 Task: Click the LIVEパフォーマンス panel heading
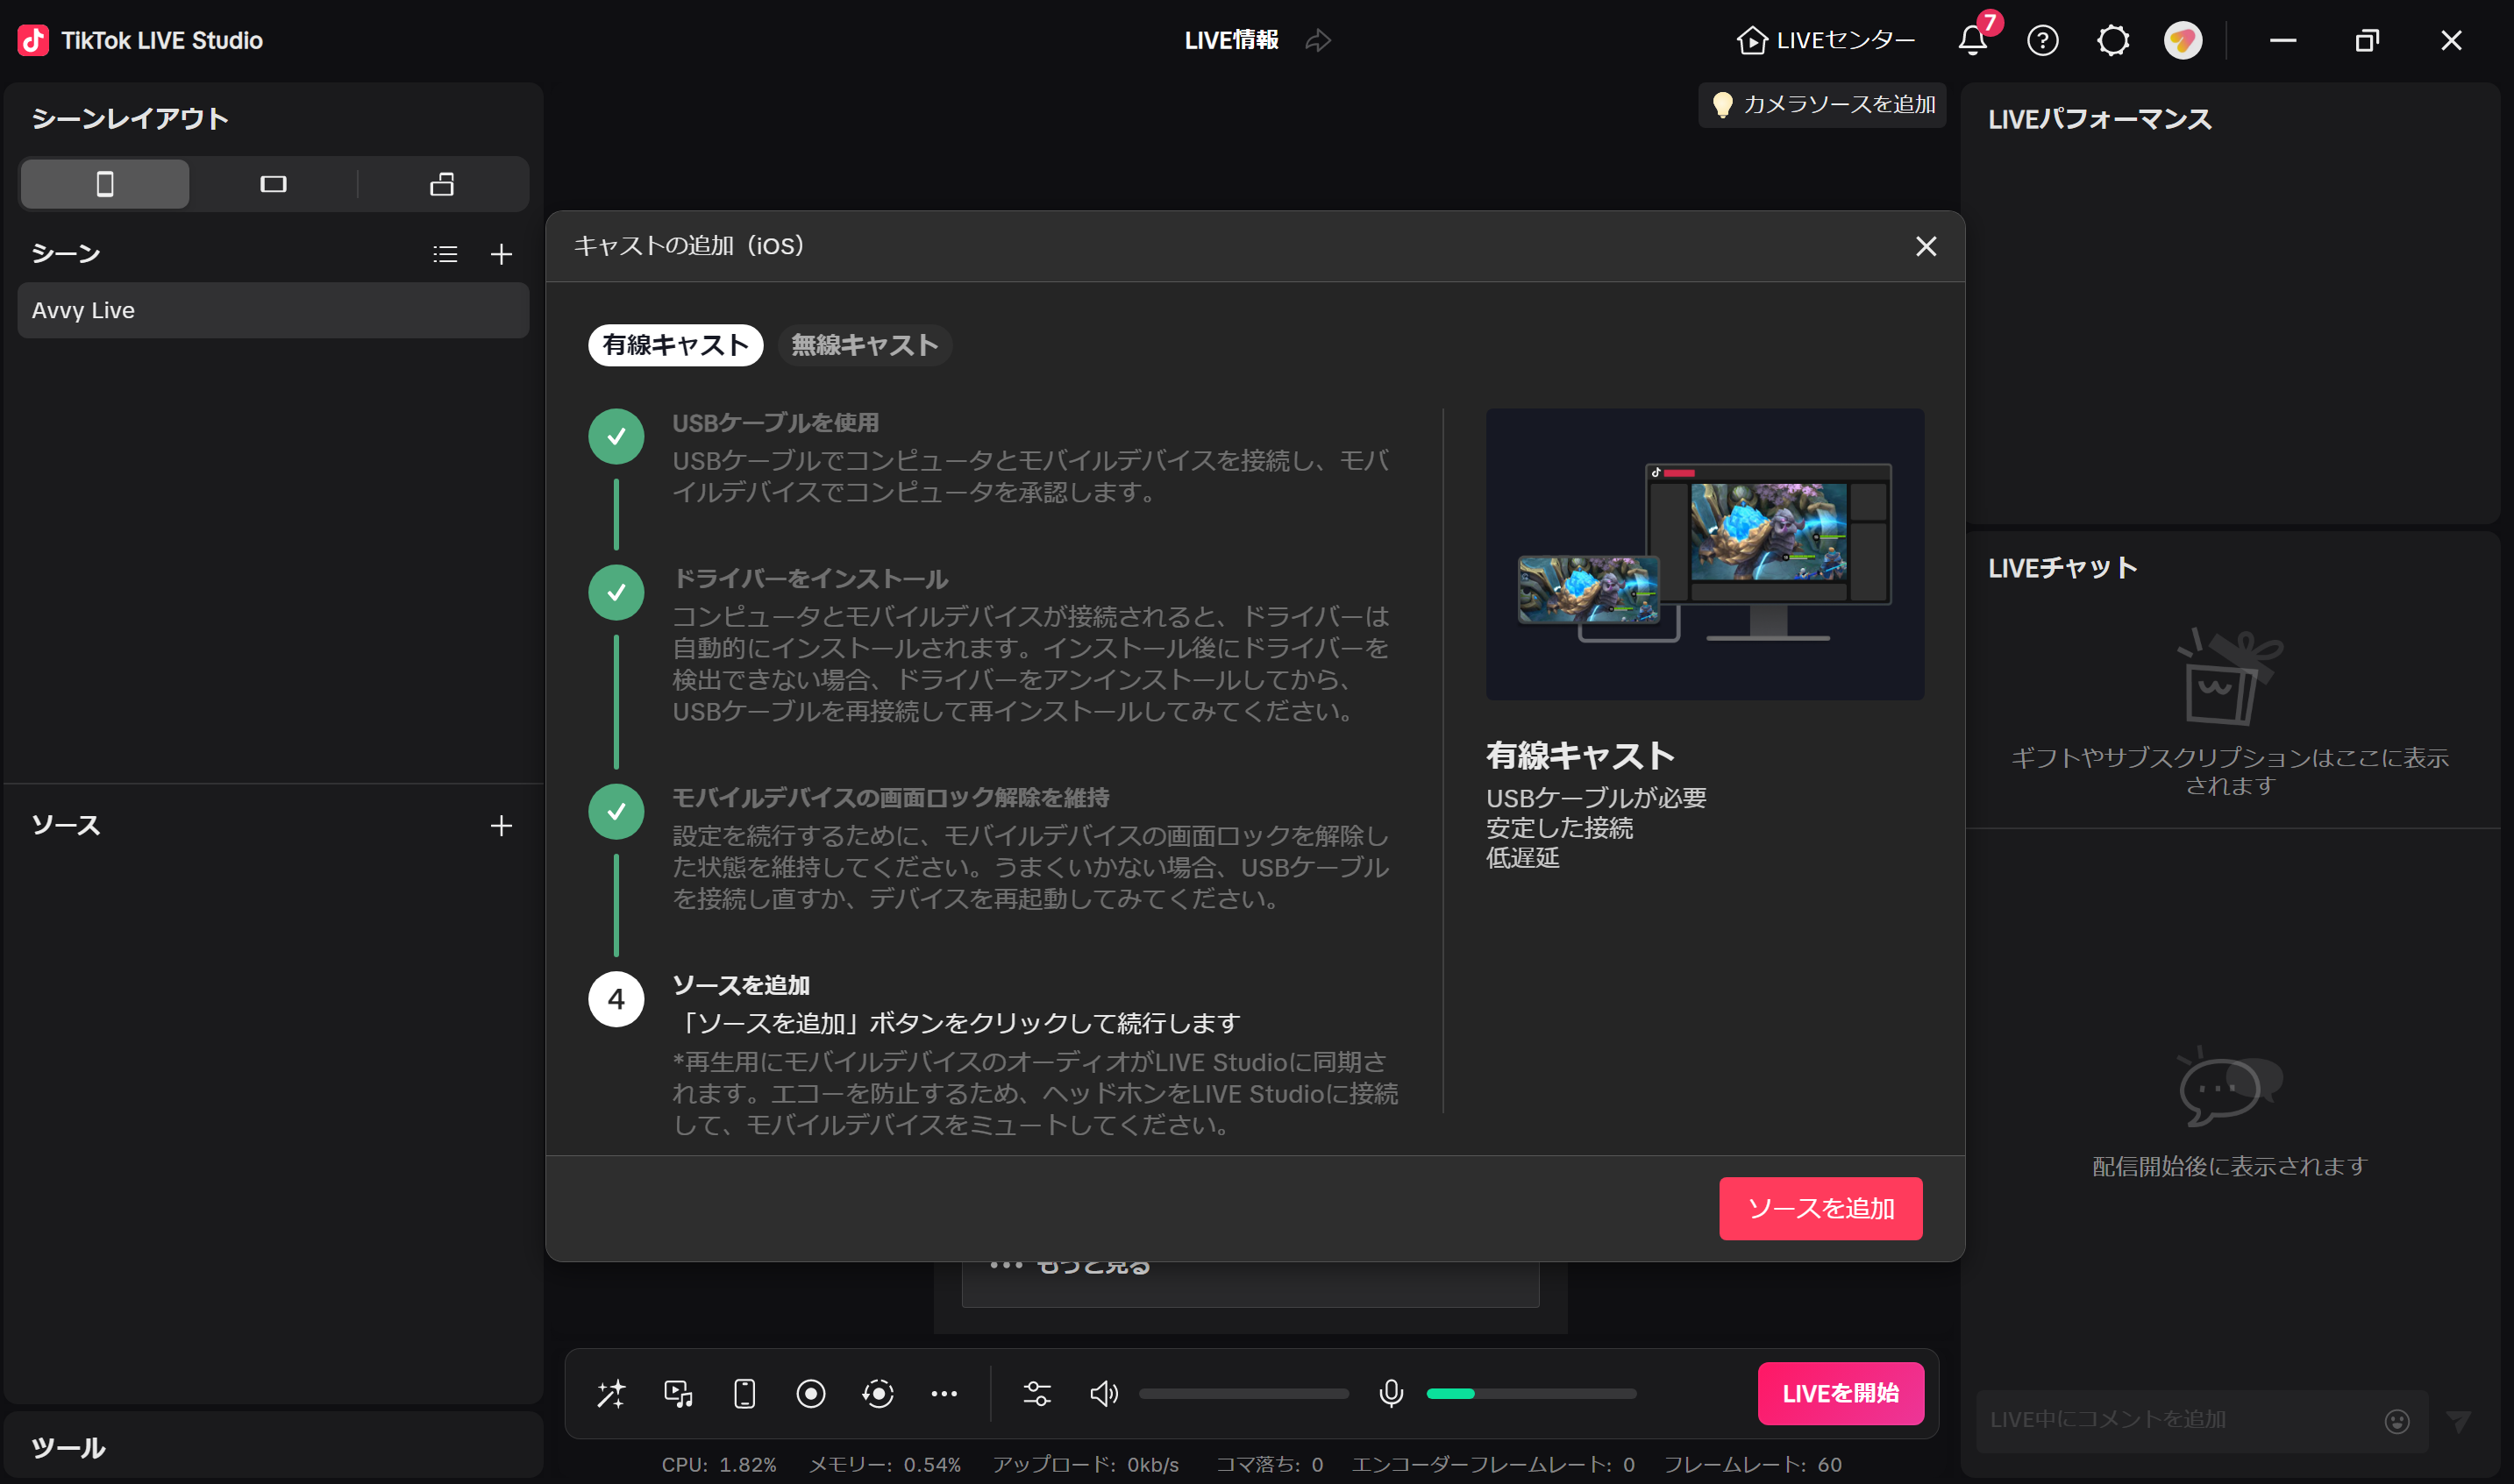[2099, 119]
